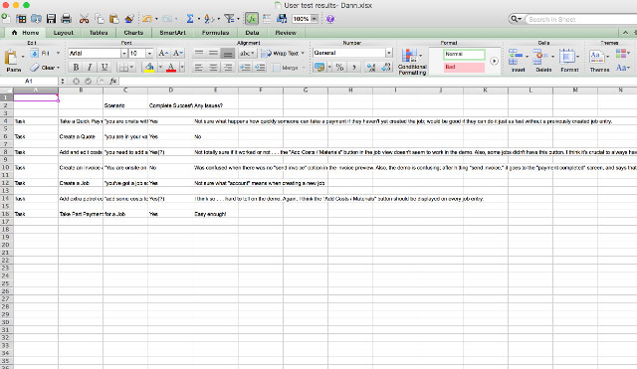Center text horizontally
Screen dimensions: 637x369
pos(213,68)
